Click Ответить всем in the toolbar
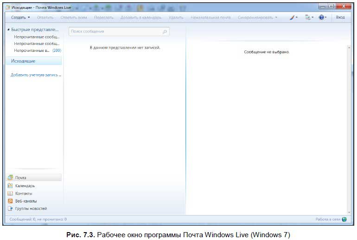The height and width of the screenshot is (240, 357). coord(74,18)
